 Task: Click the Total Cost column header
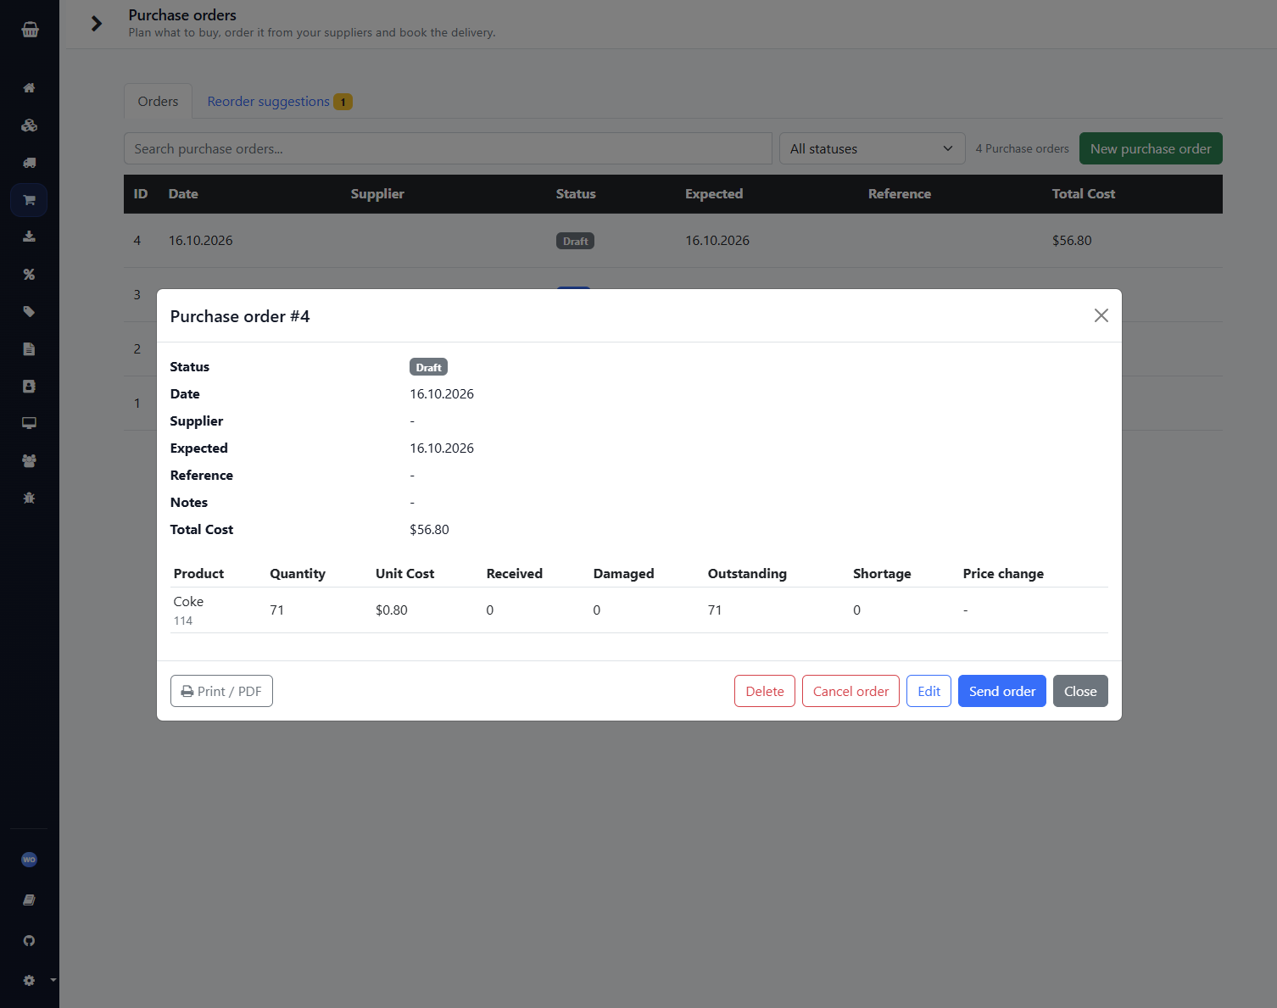pyautogui.click(x=1084, y=193)
